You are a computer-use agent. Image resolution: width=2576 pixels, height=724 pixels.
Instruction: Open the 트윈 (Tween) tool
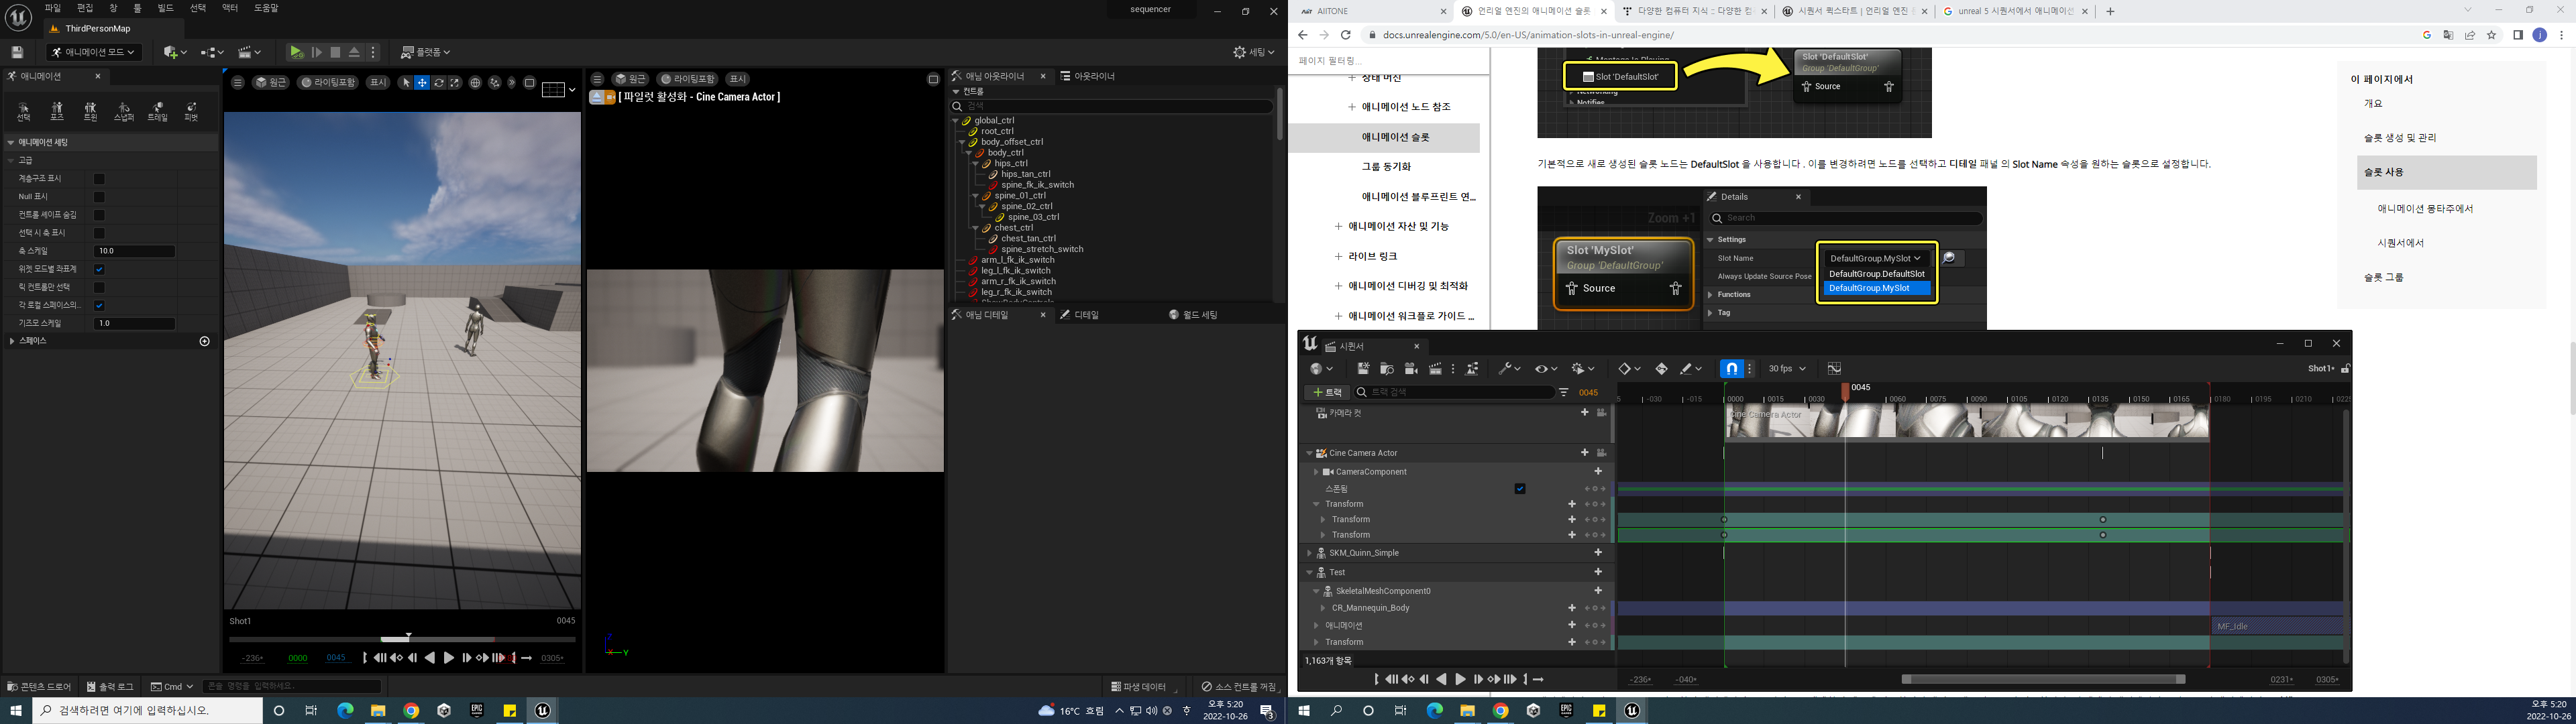pos(90,111)
